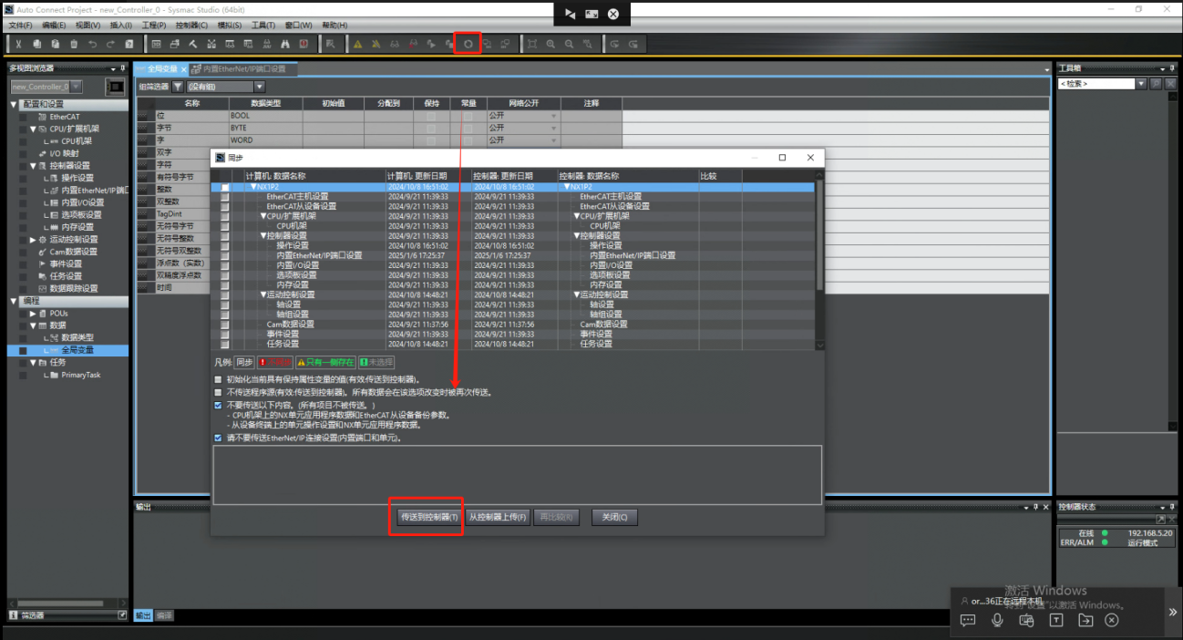Click the 传送到控制器(T) button
Screen dimensions: 1183x640
point(427,517)
